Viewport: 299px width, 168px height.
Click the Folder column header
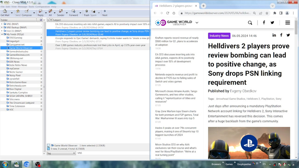pyautogui.click(x=18, y=20)
